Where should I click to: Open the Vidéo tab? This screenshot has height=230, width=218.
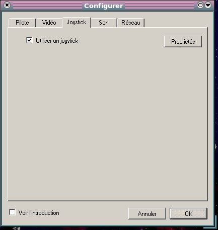(49, 23)
